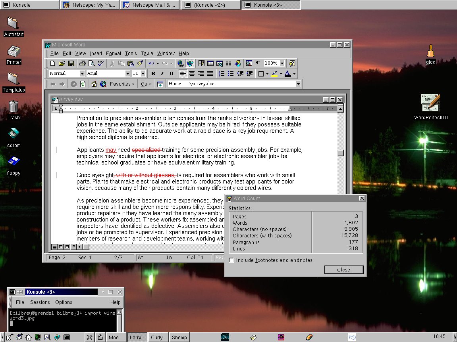Screen dimensions: 457x342
Task: Insert a table using toolbar icon
Action: 210,63
